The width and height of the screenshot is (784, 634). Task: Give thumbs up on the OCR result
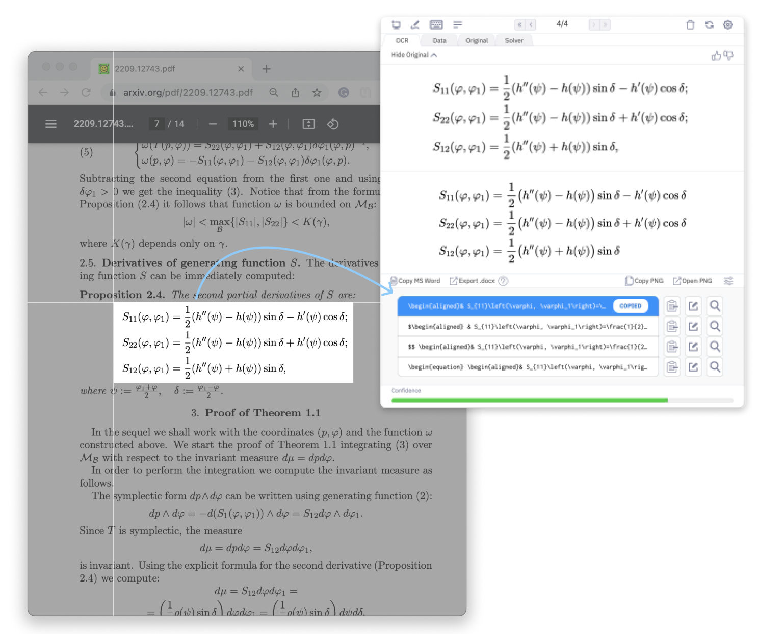pyautogui.click(x=716, y=55)
